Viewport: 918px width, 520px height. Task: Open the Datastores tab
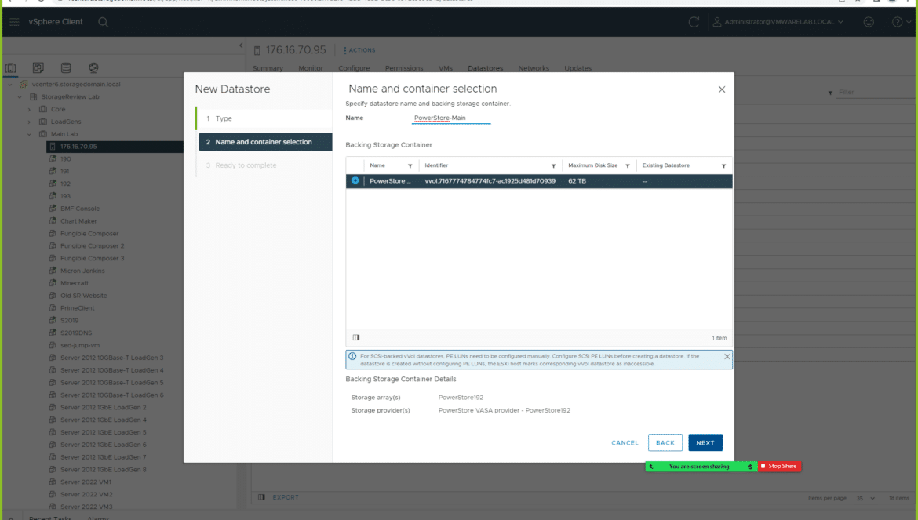pos(486,68)
